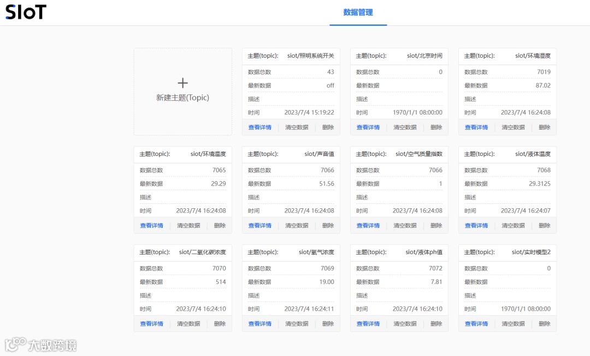This screenshot has width=590, height=356.
Task: Click topic name siot/北京时间
Action: [x=425, y=56]
